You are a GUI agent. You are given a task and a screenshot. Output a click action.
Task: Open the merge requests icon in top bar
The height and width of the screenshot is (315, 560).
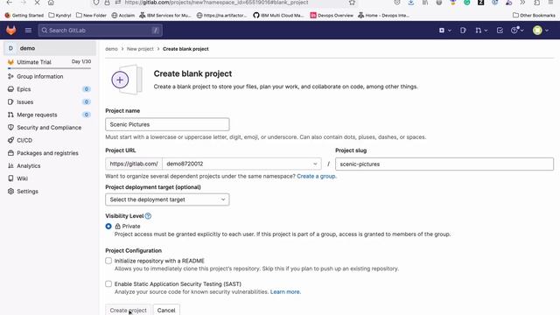(x=479, y=31)
